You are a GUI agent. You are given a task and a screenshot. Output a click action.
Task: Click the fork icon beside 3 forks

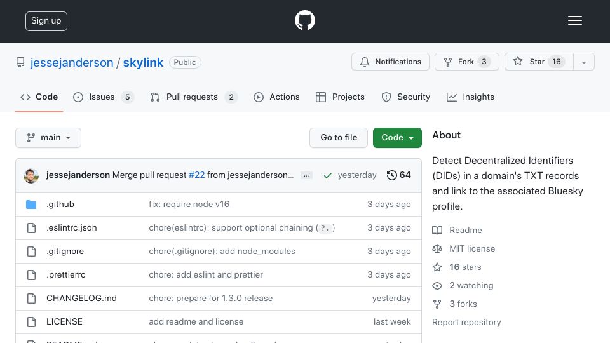[x=437, y=304]
